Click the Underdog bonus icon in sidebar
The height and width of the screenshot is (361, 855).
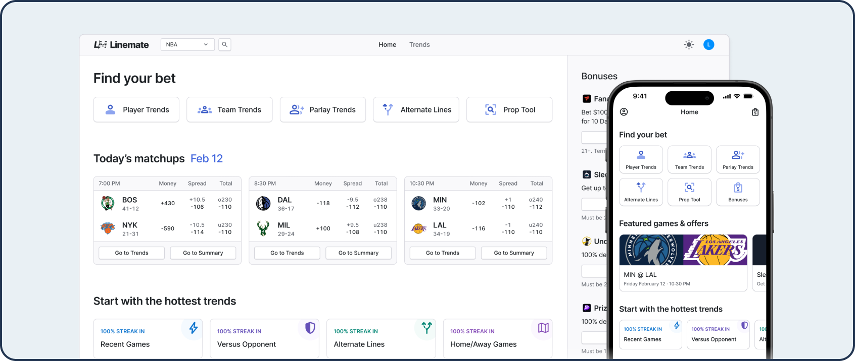click(x=587, y=242)
